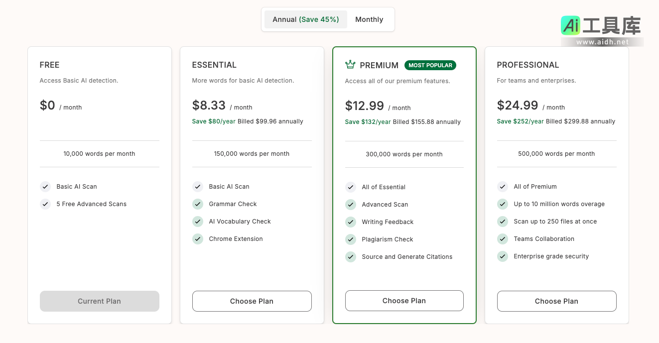This screenshot has width=659, height=343.
Task: Click the checkmark icon next to Teams Collaboration
Action: click(x=503, y=239)
